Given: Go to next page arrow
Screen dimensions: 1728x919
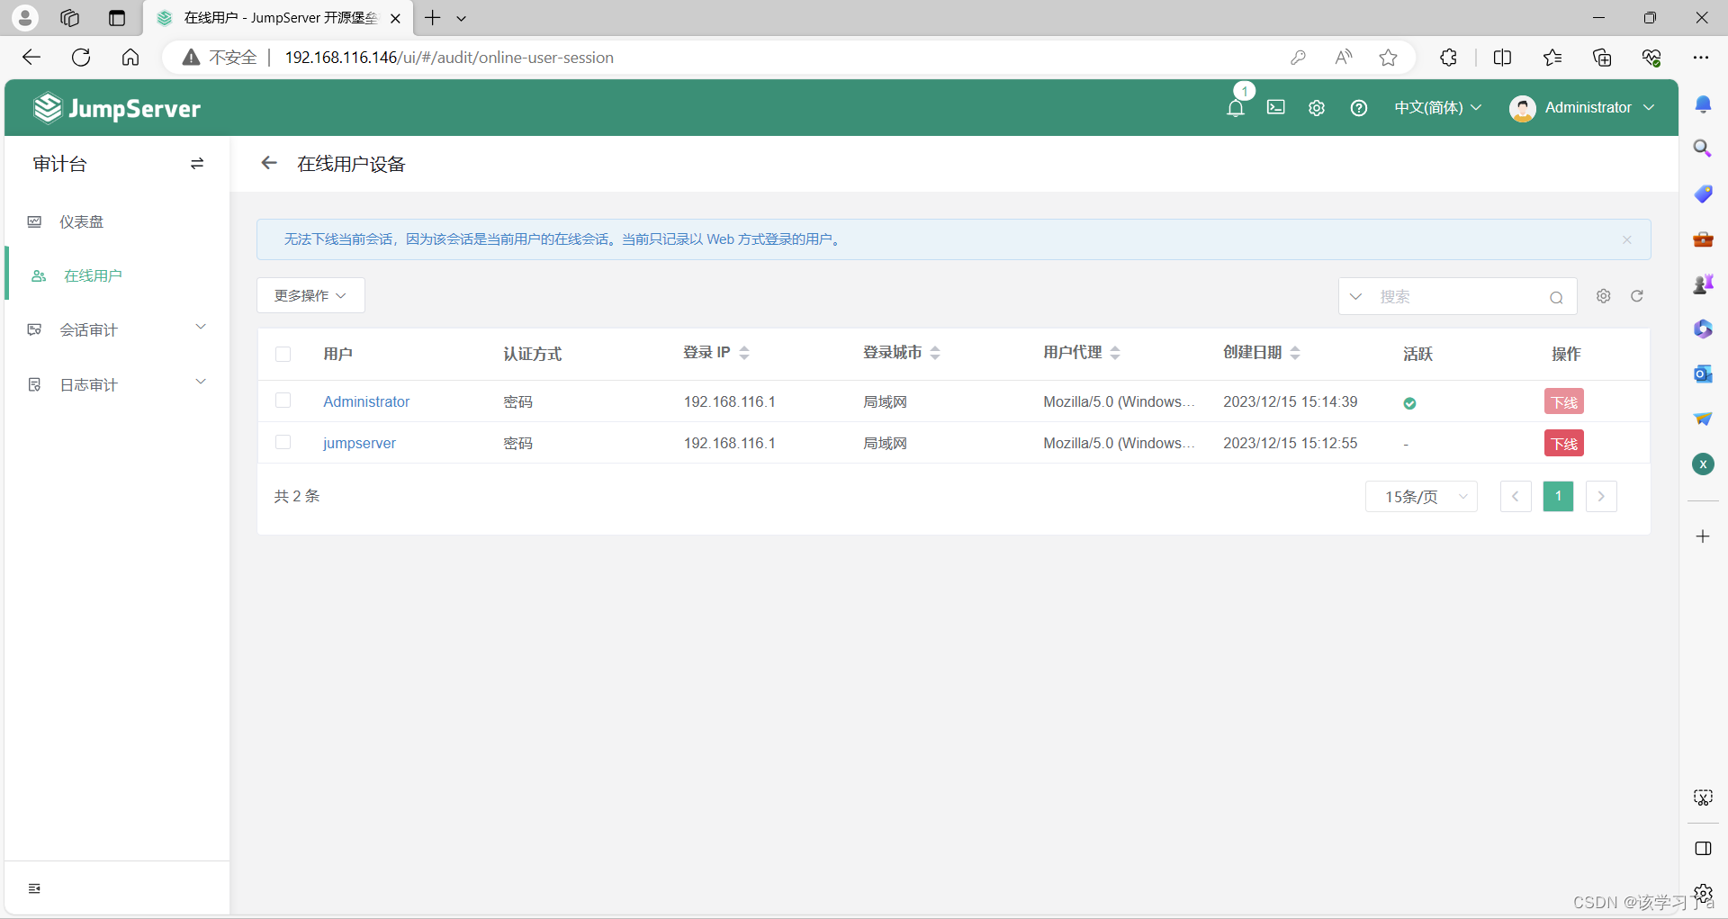Looking at the screenshot, I should 1601,496.
